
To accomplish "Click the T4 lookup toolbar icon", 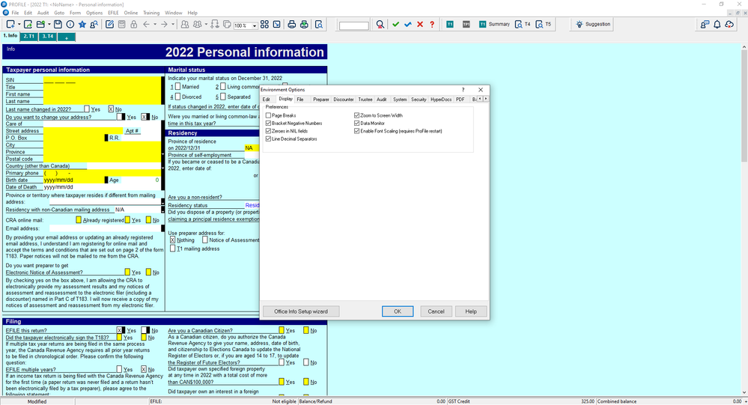I will click(x=523, y=24).
